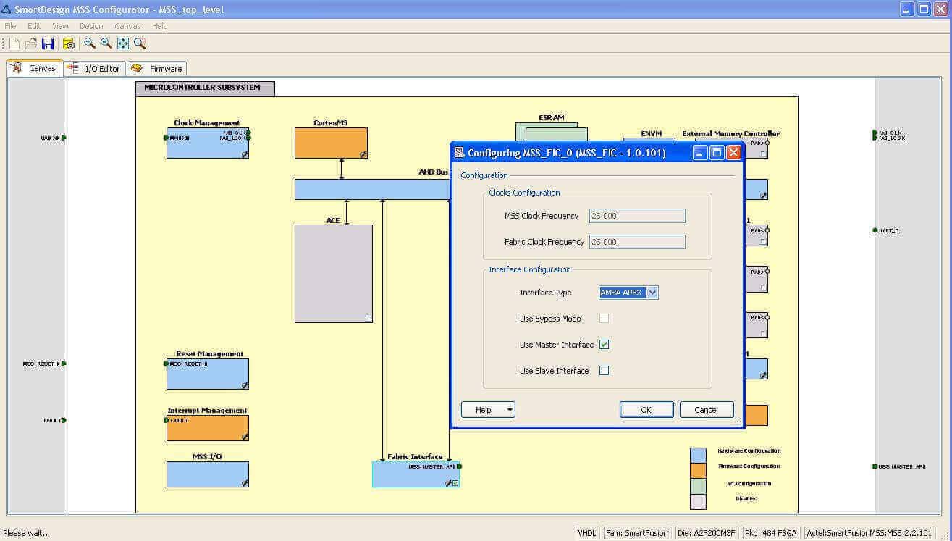Click 'Die: A2F200M3F' in status bar
The height and width of the screenshot is (541, 952).
coord(705,533)
